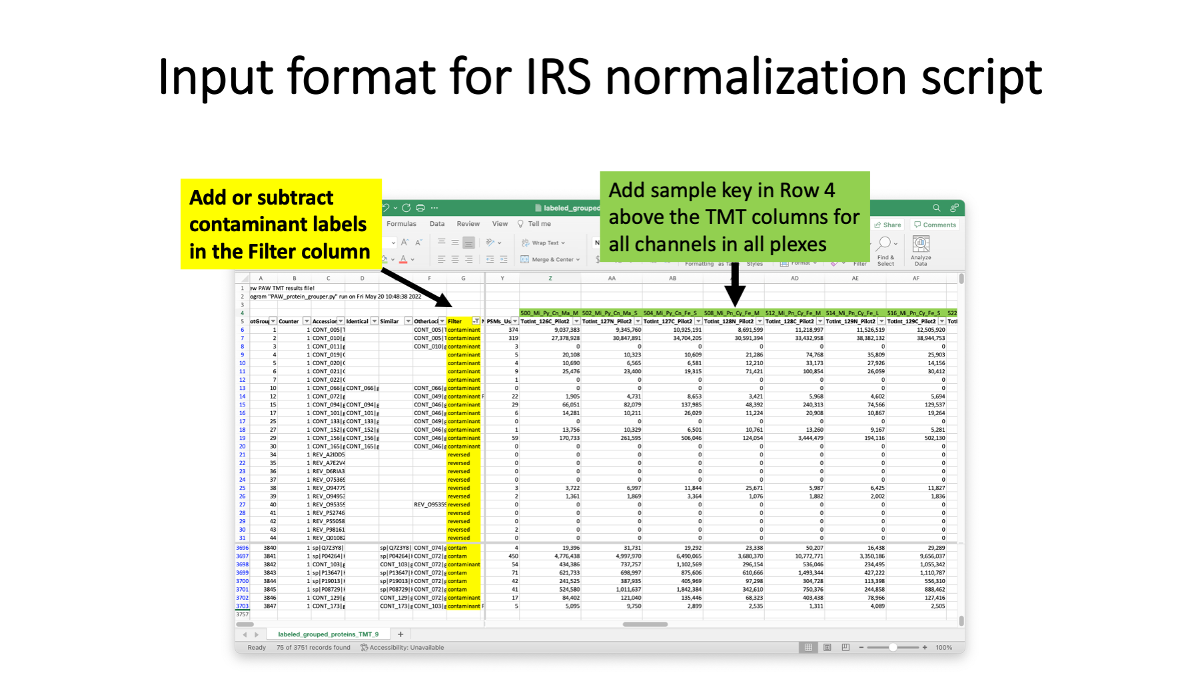Click the Search magnifier icon in title bar

[936, 208]
